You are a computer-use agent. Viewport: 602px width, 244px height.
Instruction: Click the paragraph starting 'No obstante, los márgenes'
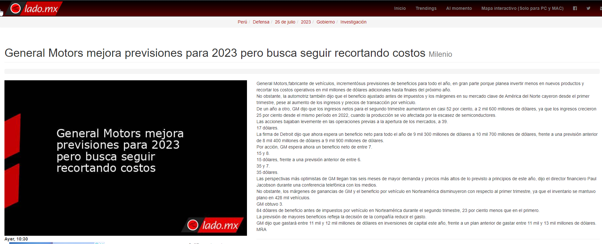[426, 195]
